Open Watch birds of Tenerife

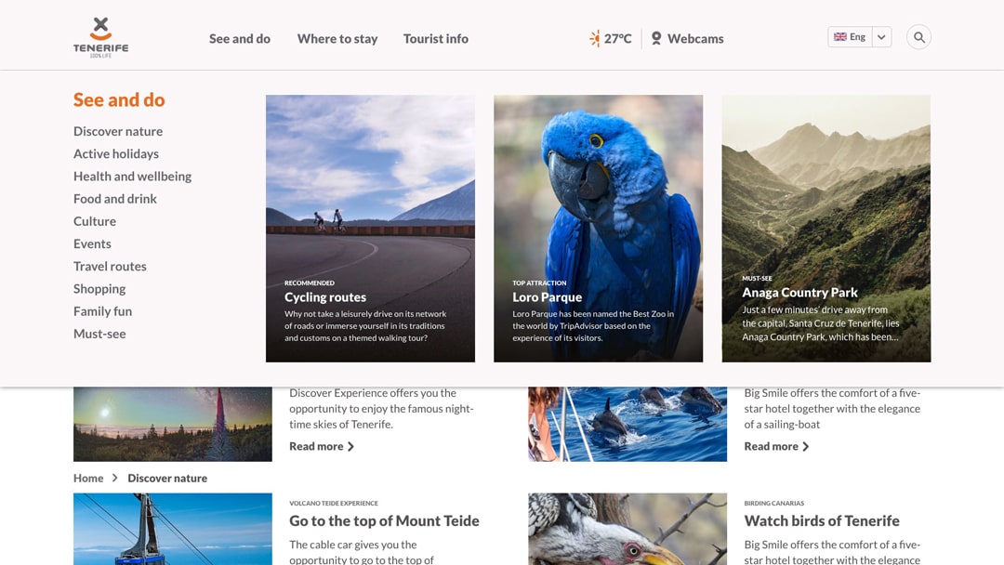pyautogui.click(x=822, y=520)
